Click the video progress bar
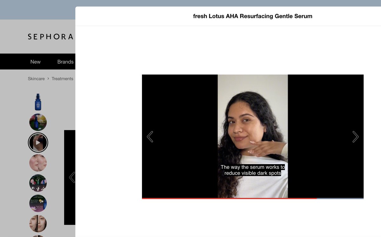381x237 pixels. pos(253,198)
